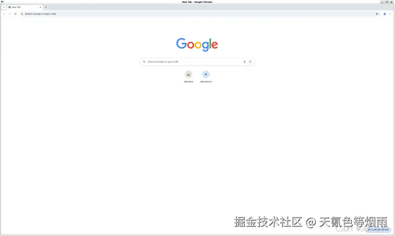The width and height of the screenshot is (395, 236).
Task: Open the Chrome profile icon
Action: (x=385, y=14)
